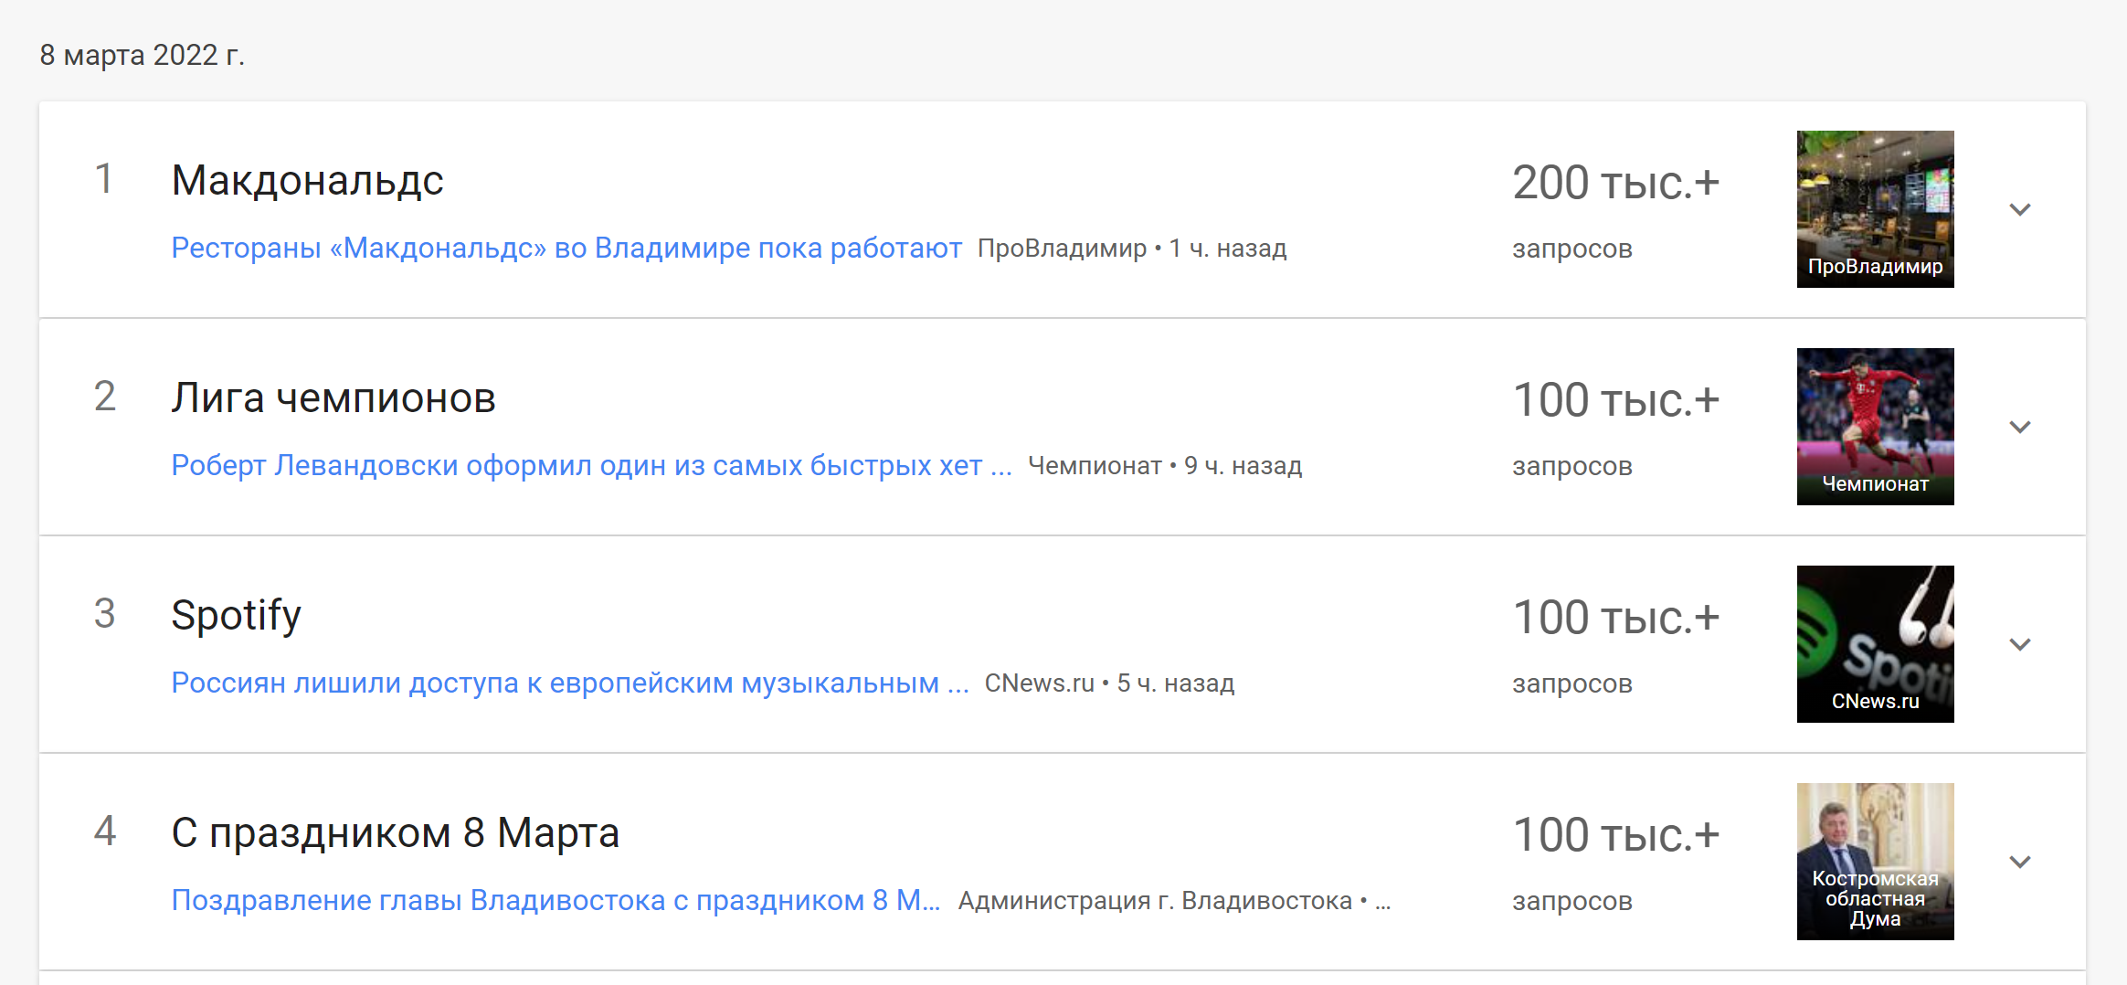Screen dimensions: 2127x985
Task: Select the trend title Лига чемпионов
Action: [x=333, y=397]
